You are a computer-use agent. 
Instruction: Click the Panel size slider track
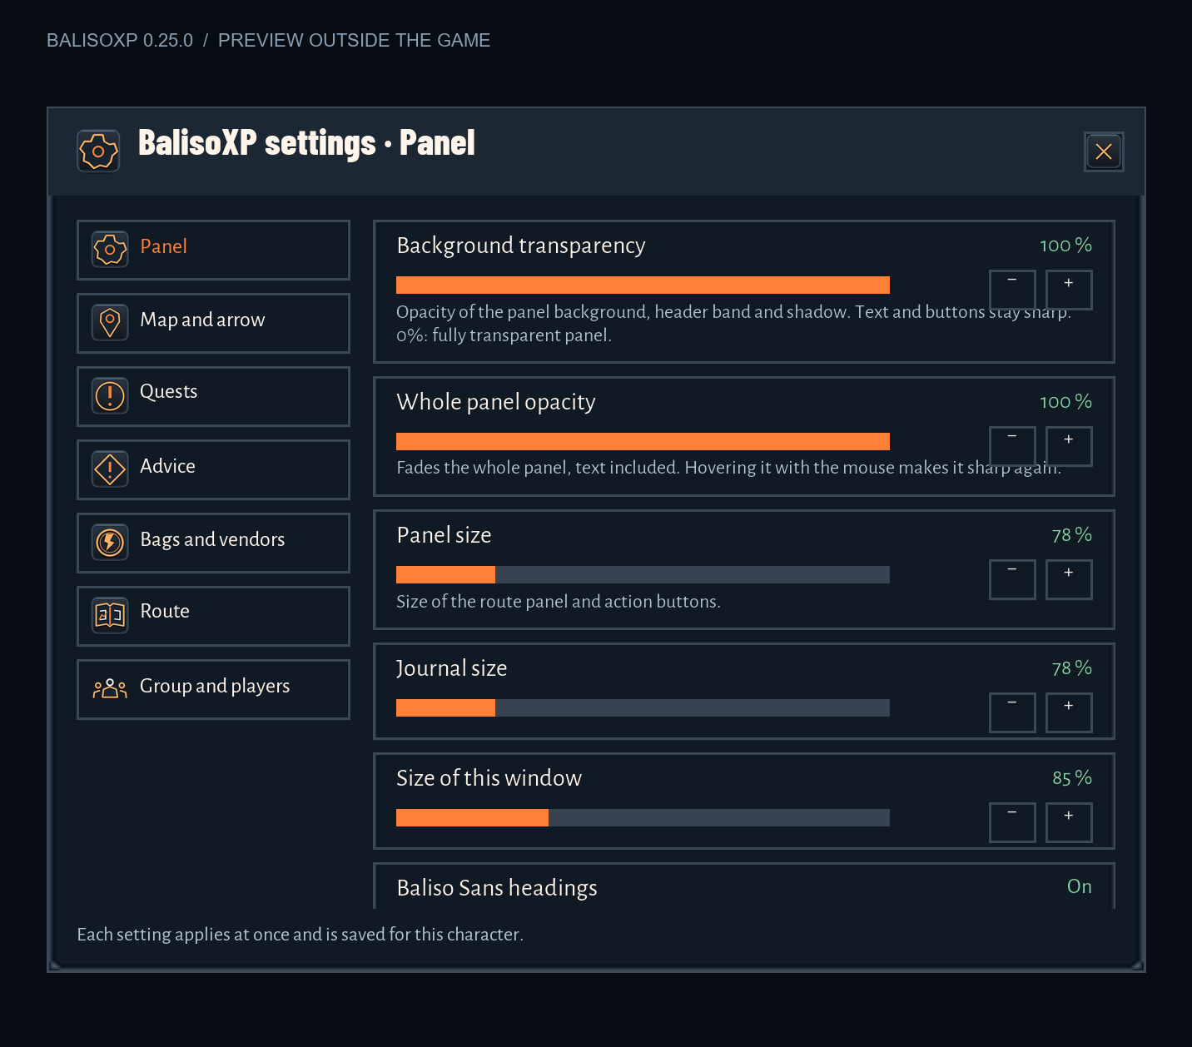tap(643, 574)
